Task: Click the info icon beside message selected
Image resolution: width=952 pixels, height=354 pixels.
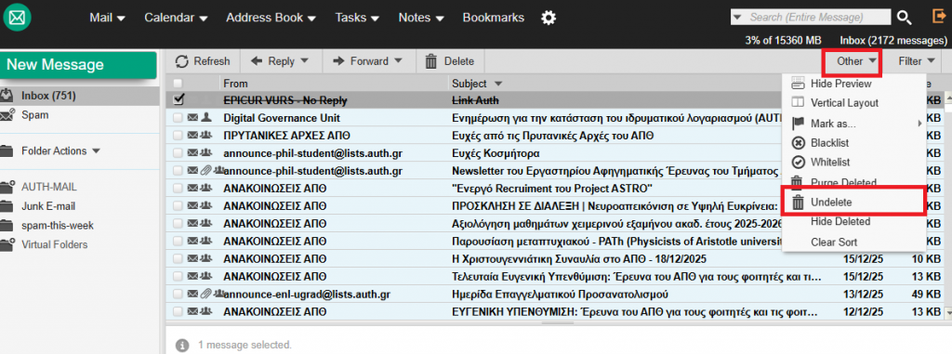Action: [181, 346]
